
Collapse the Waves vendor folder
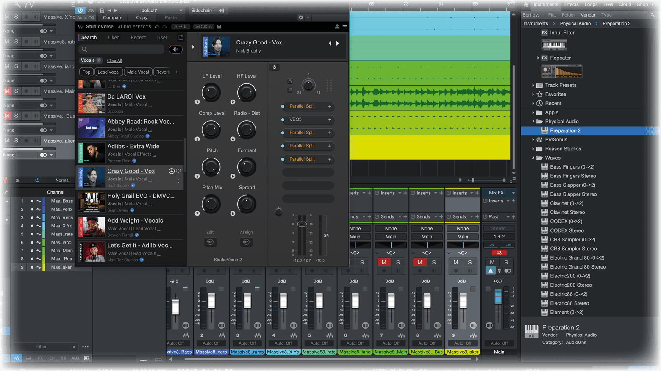click(x=533, y=158)
